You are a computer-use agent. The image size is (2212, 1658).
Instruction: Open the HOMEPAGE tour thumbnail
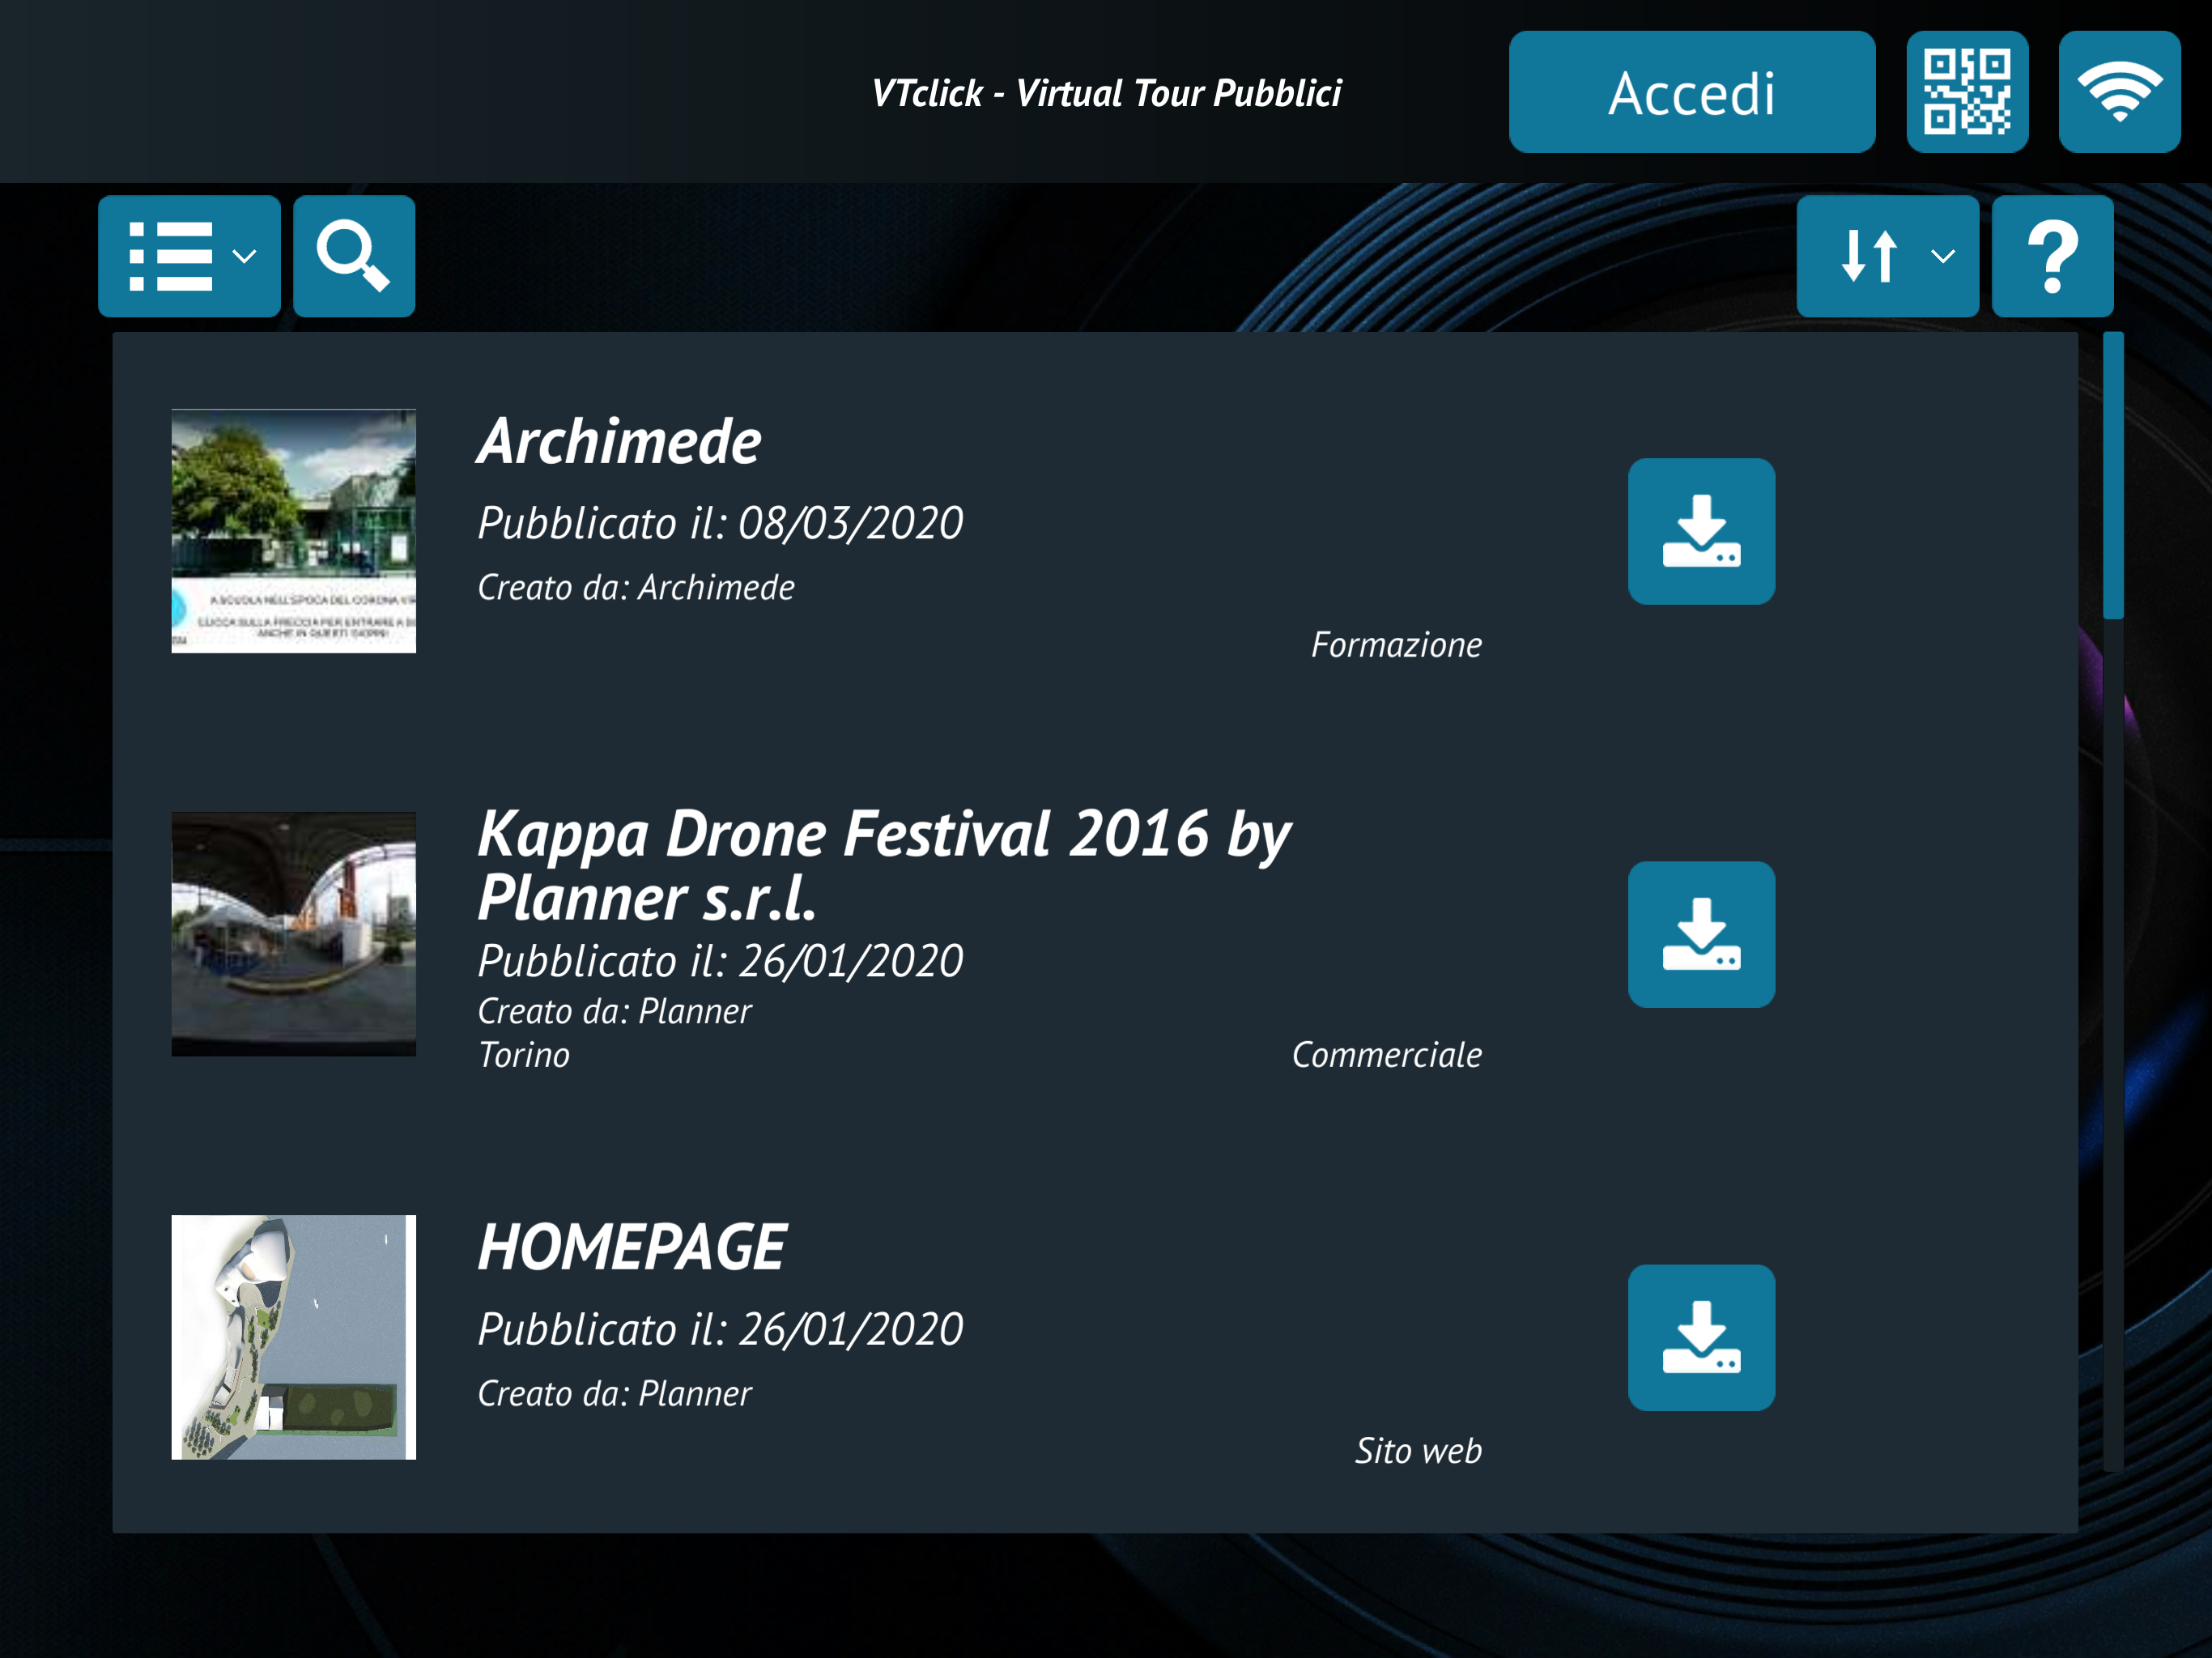293,1337
